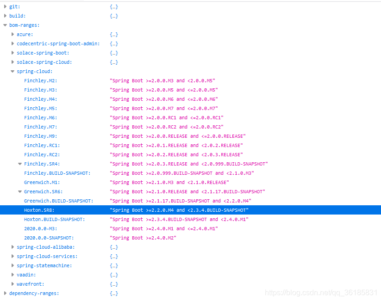
Task: Toggle the Greenwich.SR6 arrow
Action: [x=20, y=191]
